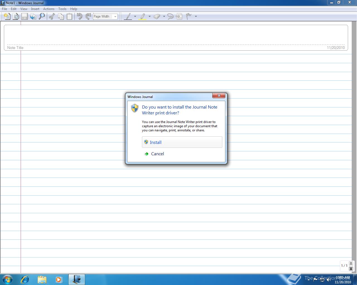The height and width of the screenshot is (285, 357).
Task: Click Install in the driver dialog
Action: tap(182, 142)
